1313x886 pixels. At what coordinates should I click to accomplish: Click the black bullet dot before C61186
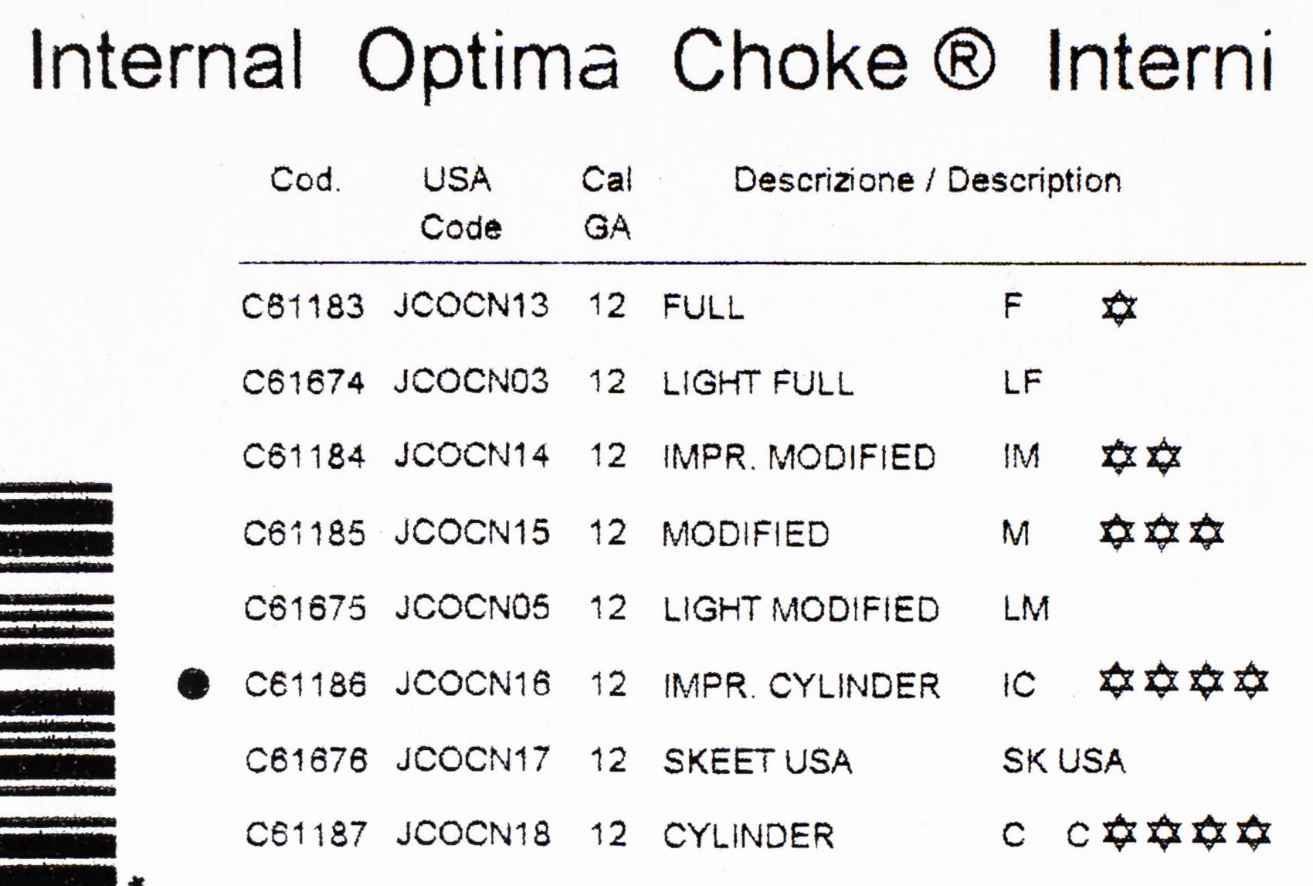point(193,684)
